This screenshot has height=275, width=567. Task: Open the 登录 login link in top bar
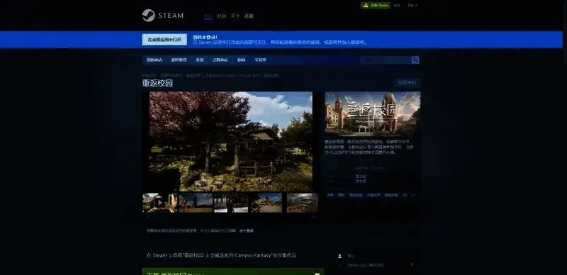tap(397, 6)
